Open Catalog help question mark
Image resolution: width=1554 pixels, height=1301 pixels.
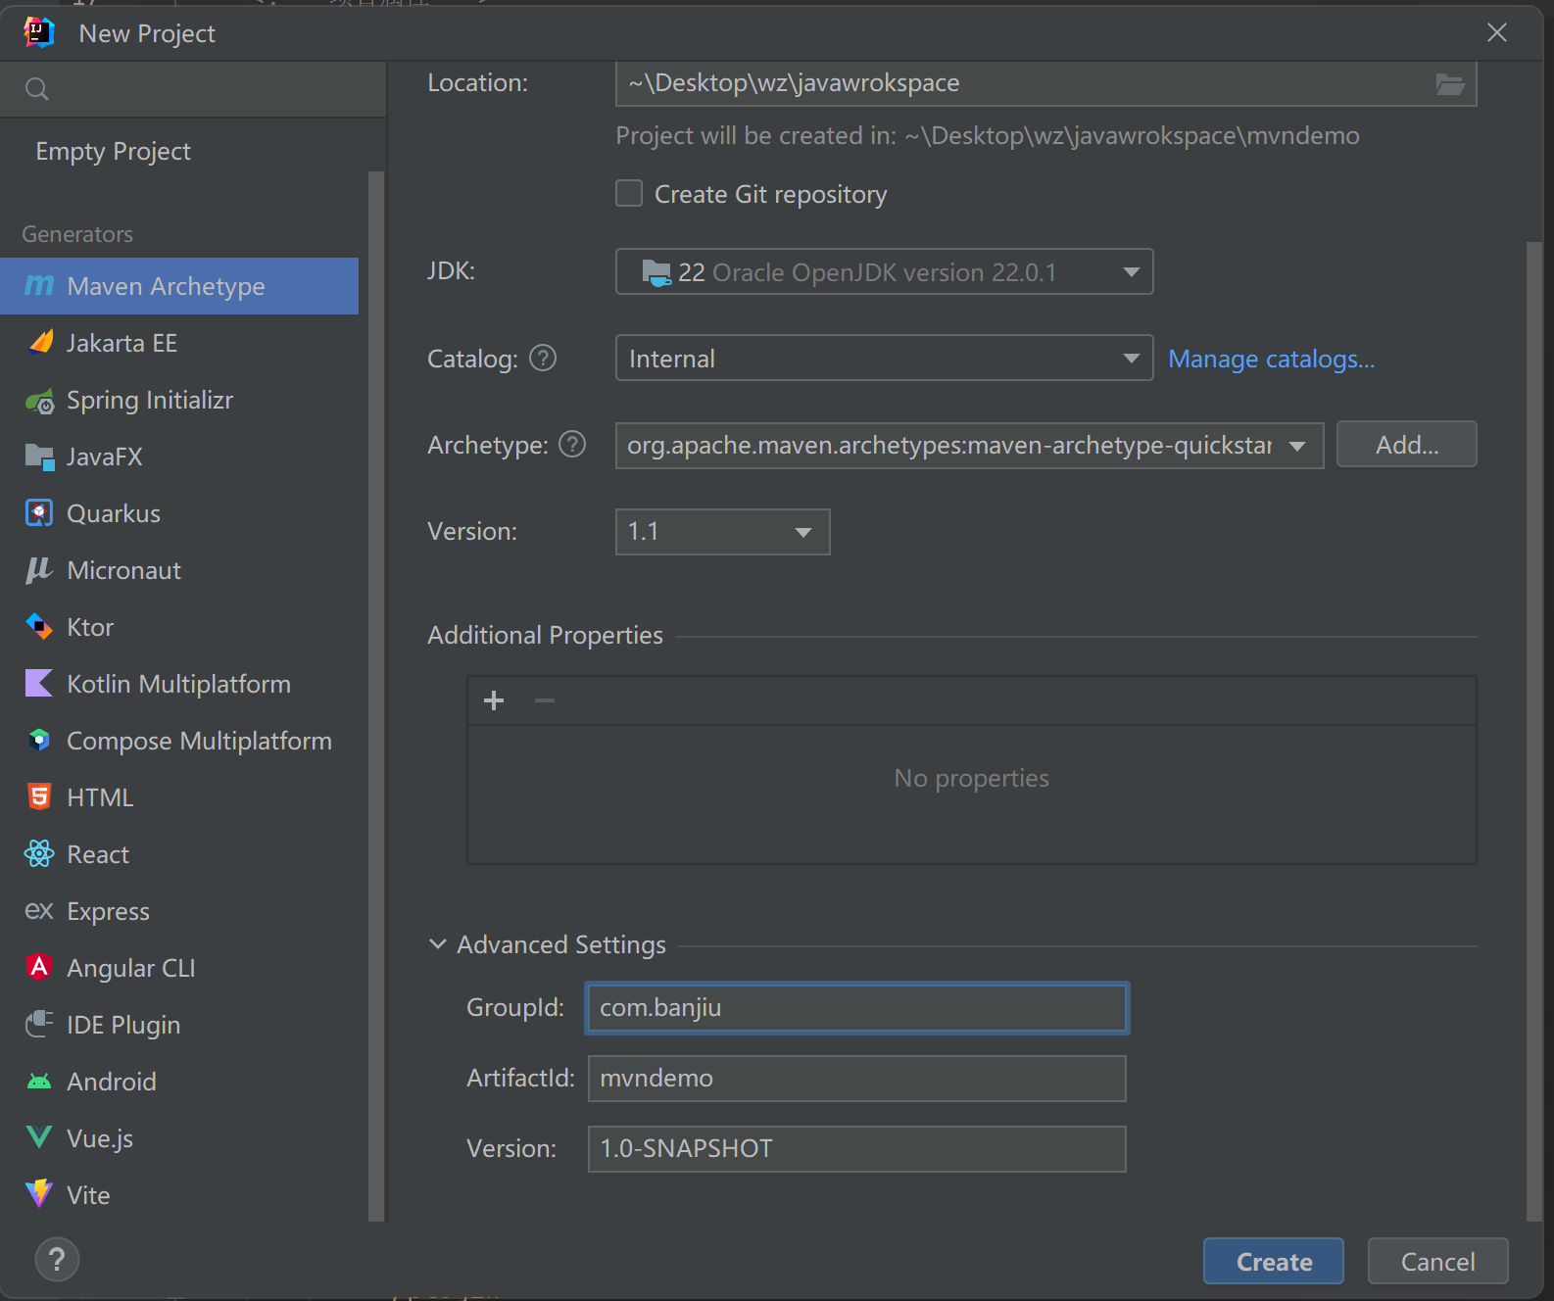click(543, 359)
